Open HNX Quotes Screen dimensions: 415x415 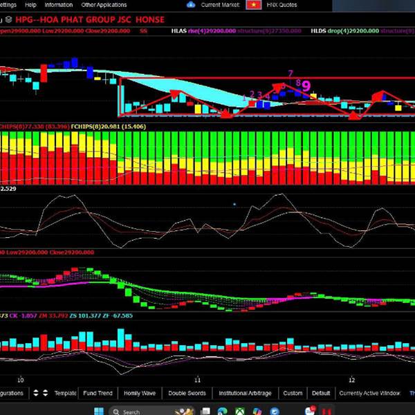282,5
